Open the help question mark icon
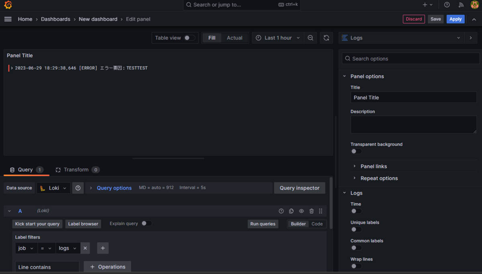The width and height of the screenshot is (482, 274). pos(447,5)
